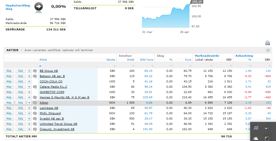This screenshot has width=276, height=141.
Task: Click the TOTALT AKTIER MM value 96 716
Action: tap(226, 137)
